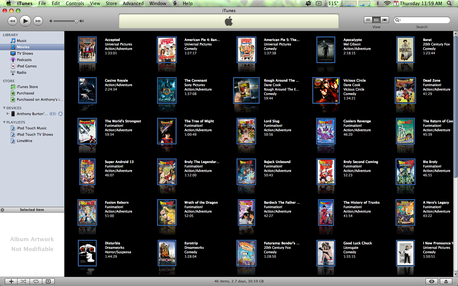The image size is (458, 286).
Task: Hide the artwork viewer panel
Action: pos(48,281)
